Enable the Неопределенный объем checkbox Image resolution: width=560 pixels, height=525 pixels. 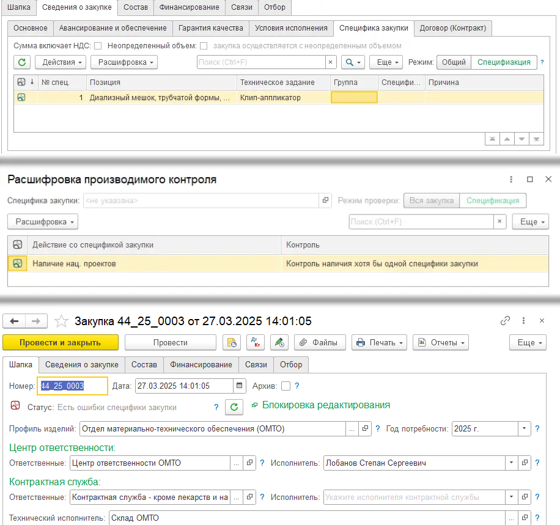pyautogui.click(x=204, y=46)
